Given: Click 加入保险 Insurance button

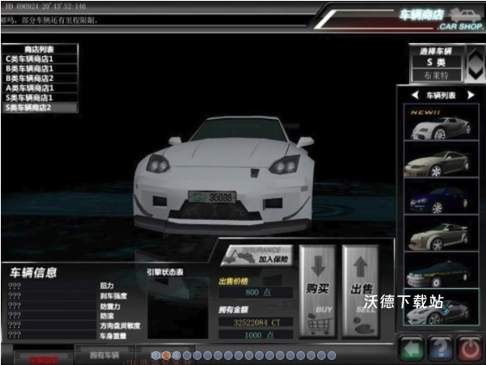Looking at the screenshot, I should point(258,255).
